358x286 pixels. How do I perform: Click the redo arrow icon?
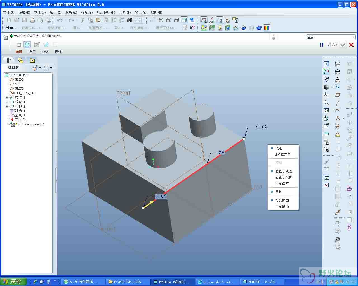click(71, 20)
